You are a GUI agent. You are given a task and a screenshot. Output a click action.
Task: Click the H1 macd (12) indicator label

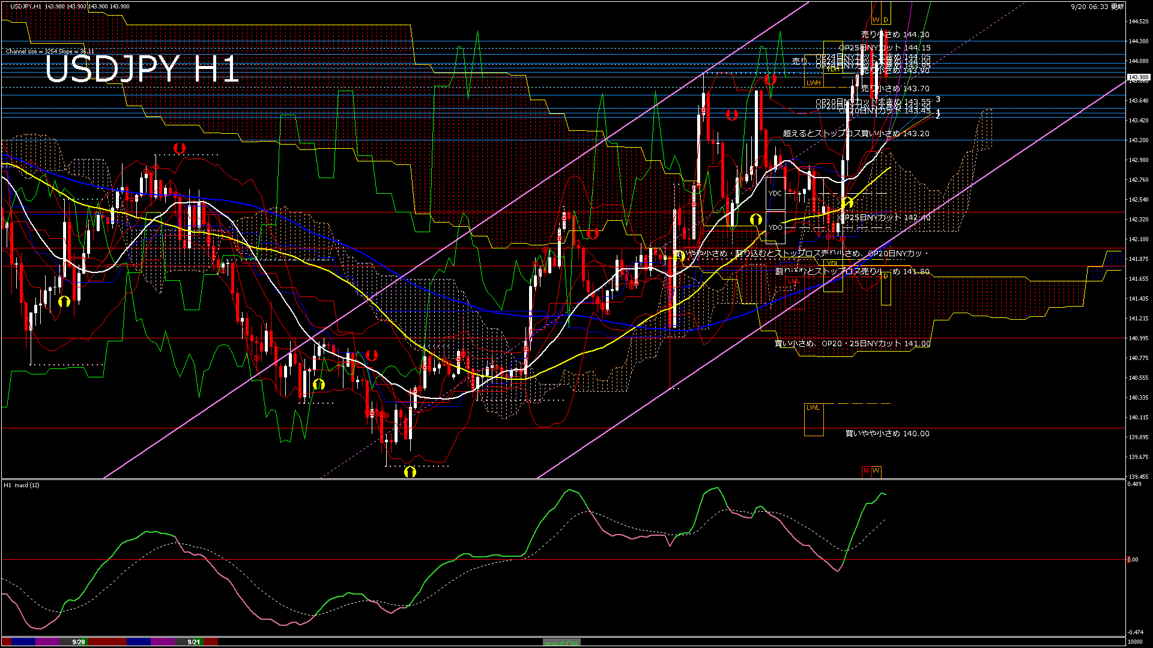(22, 485)
